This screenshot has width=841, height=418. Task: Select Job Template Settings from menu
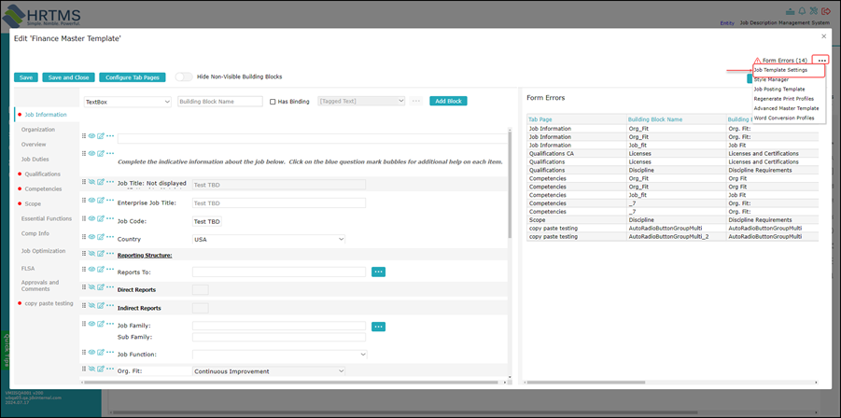pyautogui.click(x=780, y=70)
